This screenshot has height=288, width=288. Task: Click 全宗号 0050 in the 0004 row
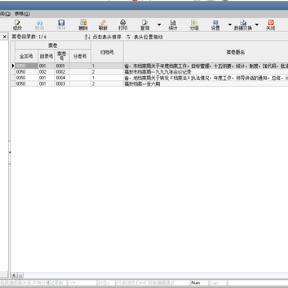click(x=26, y=78)
